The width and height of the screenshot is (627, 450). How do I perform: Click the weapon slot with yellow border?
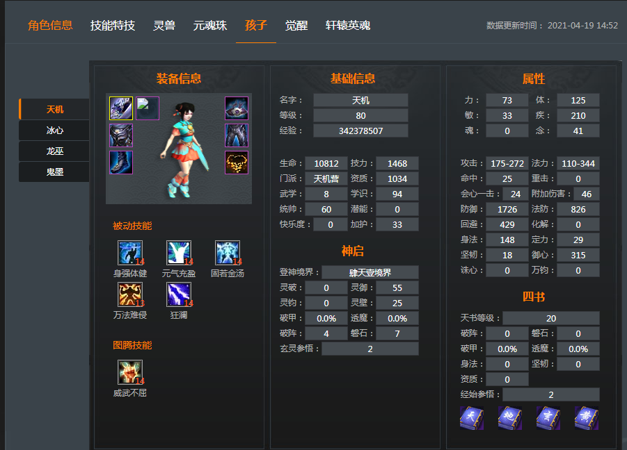121,108
